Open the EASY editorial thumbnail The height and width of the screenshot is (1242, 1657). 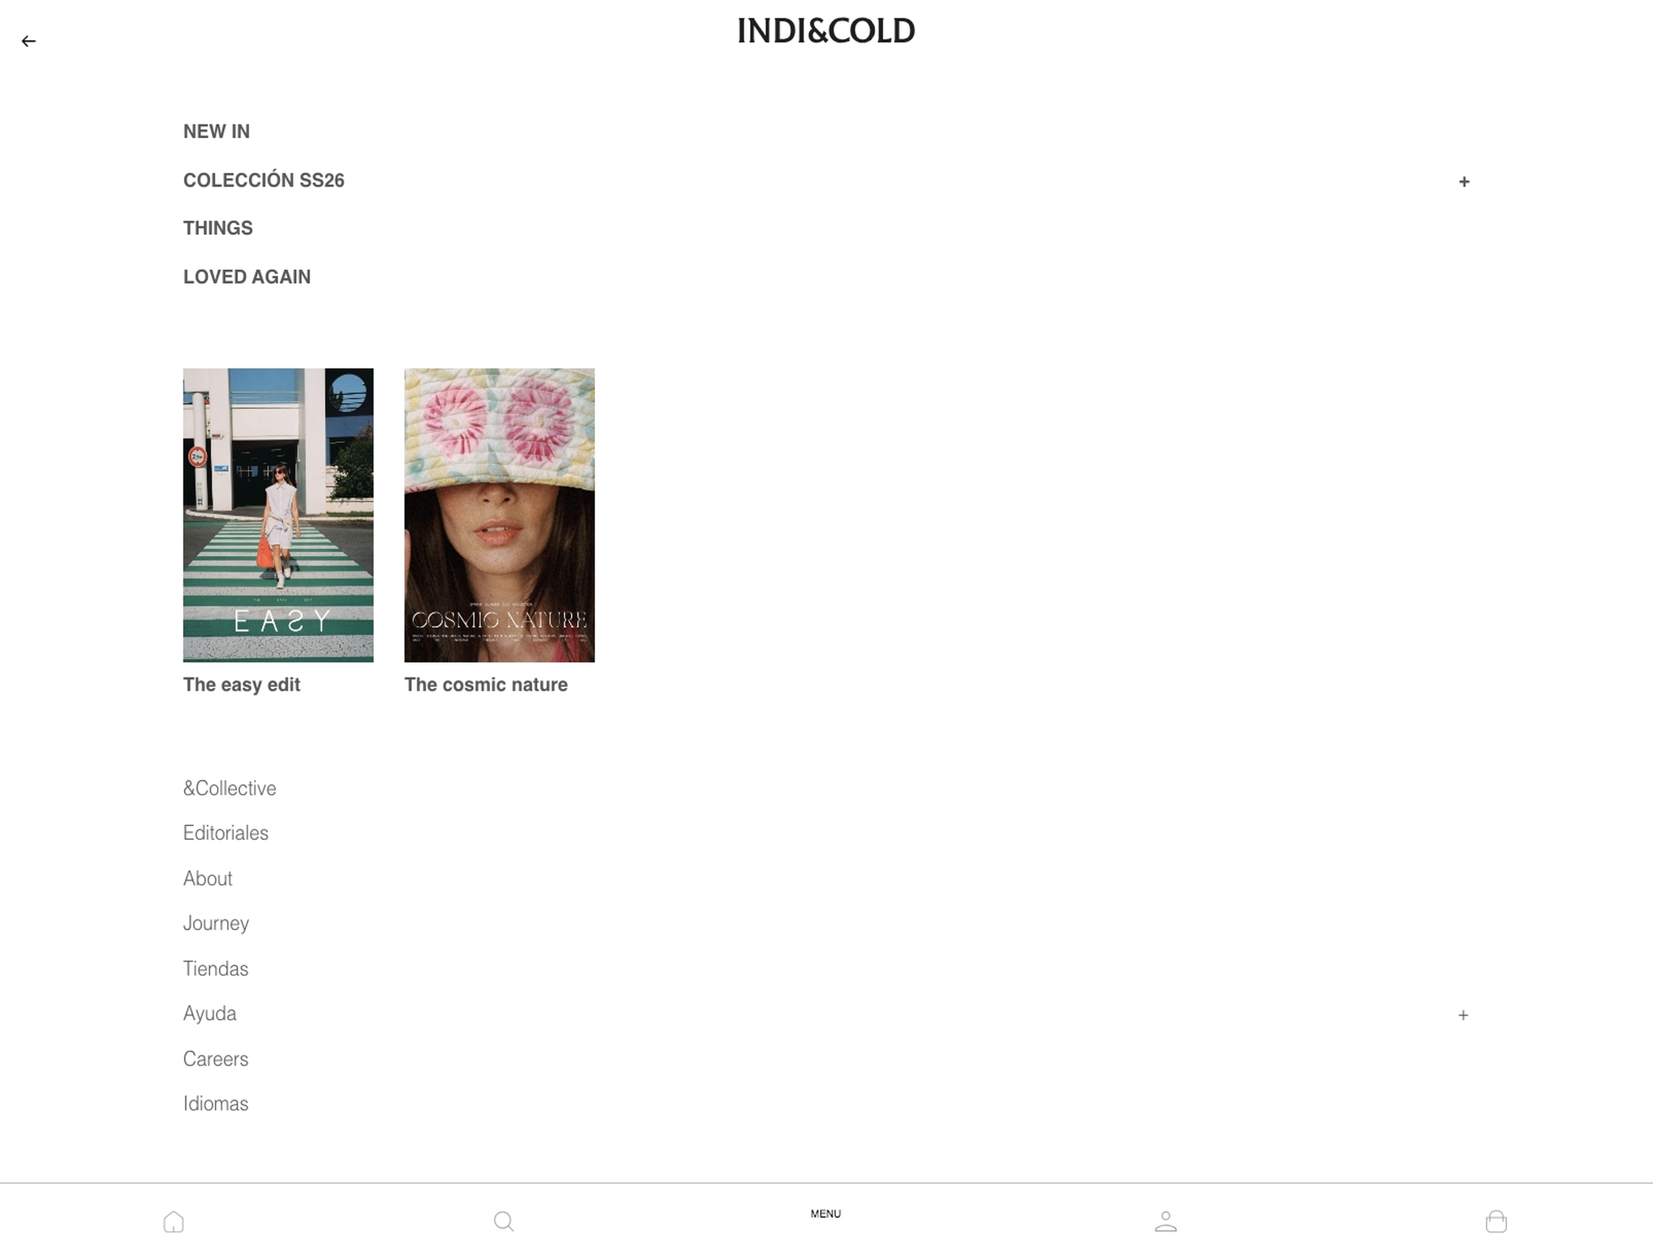(278, 516)
